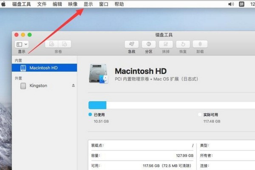The height and width of the screenshot is (170, 255).
Task: Open the 显示 menu in menu bar
Action: click(88, 4)
